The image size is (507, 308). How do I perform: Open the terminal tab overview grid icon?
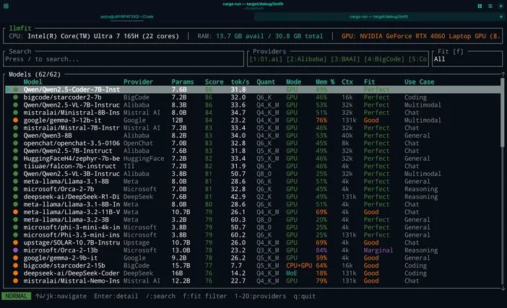coord(480,6)
